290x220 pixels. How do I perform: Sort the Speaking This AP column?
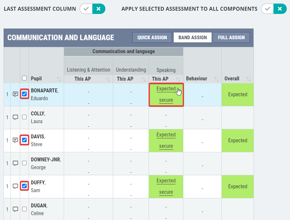tap(178, 79)
